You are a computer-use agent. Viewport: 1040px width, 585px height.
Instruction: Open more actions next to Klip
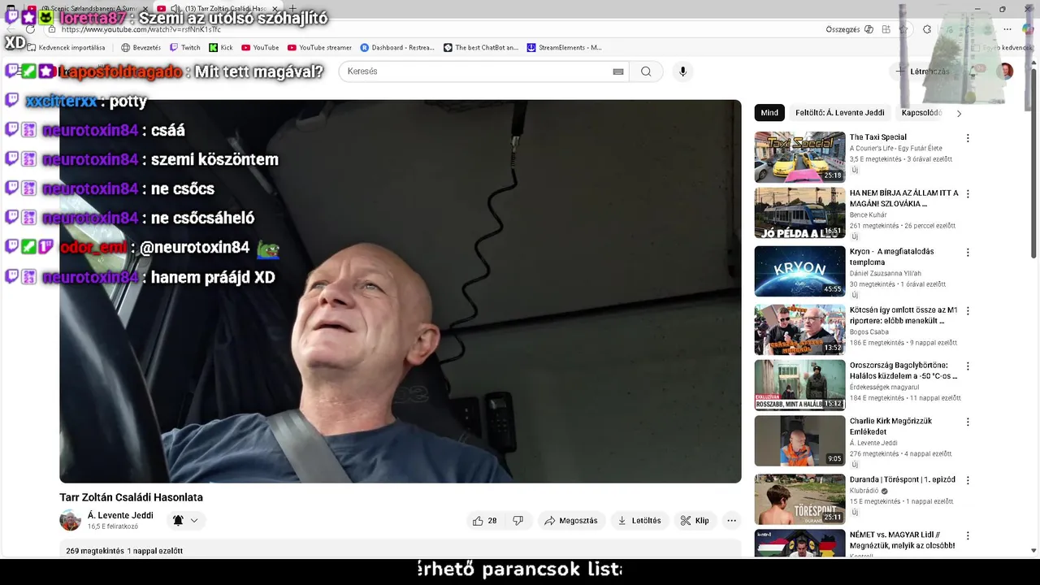(x=731, y=521)
